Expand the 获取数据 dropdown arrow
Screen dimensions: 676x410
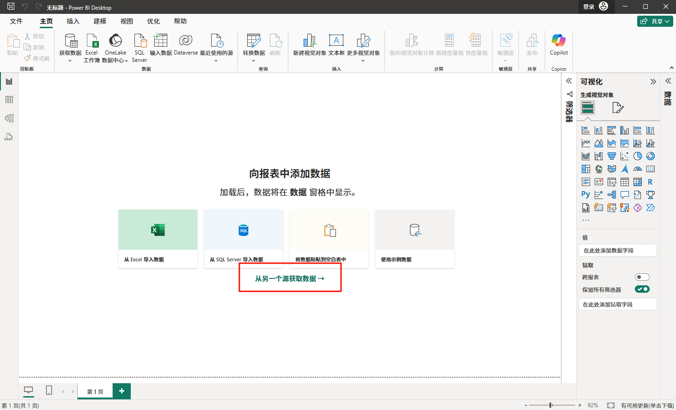(70, 60)
